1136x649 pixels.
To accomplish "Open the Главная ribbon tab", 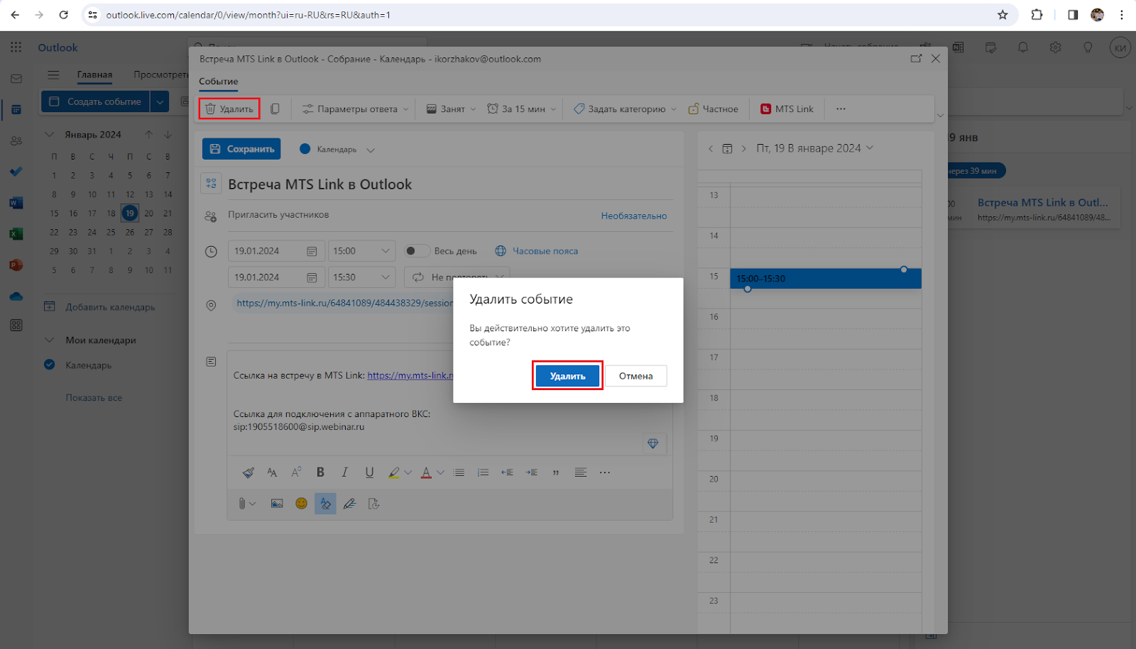I will point(94,74).
